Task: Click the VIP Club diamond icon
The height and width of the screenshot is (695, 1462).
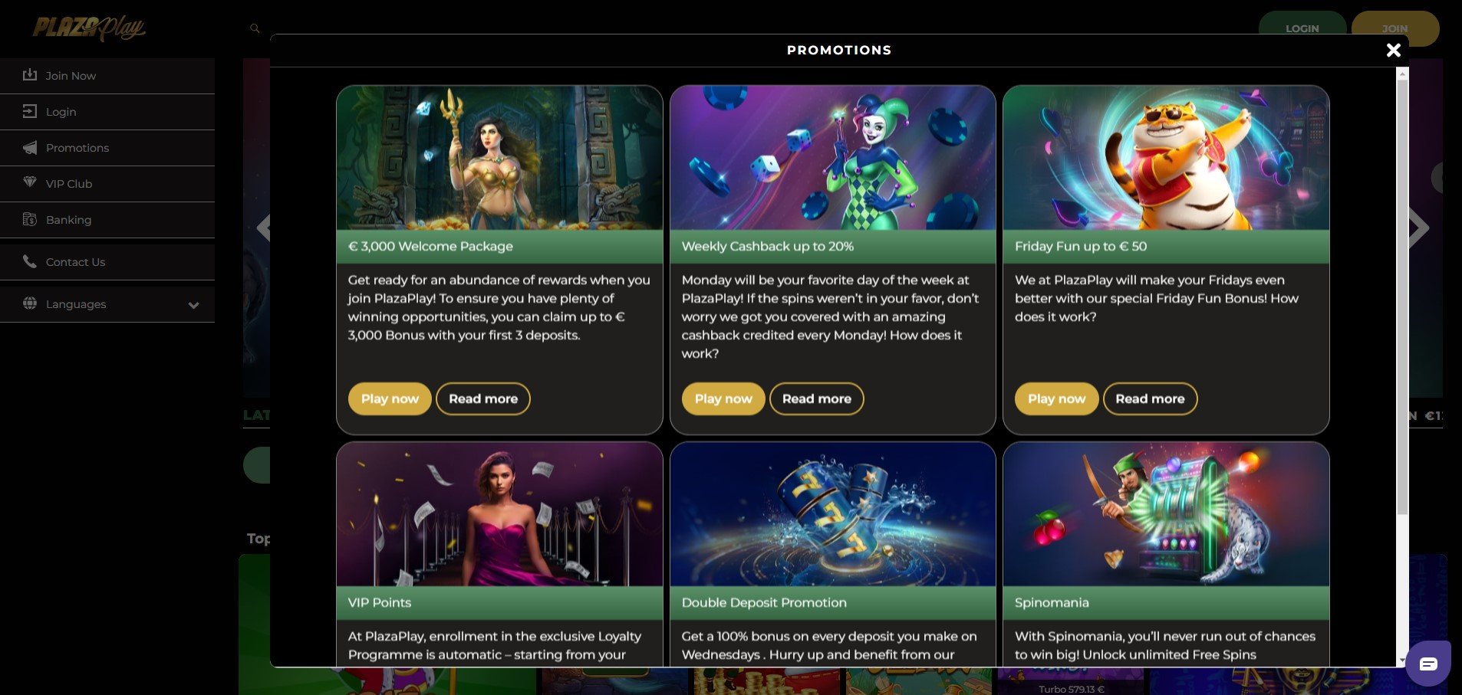Action: (x=30, y=182)
